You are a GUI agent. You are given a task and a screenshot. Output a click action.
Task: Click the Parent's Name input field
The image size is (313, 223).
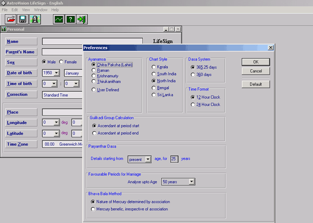(62, 52)
